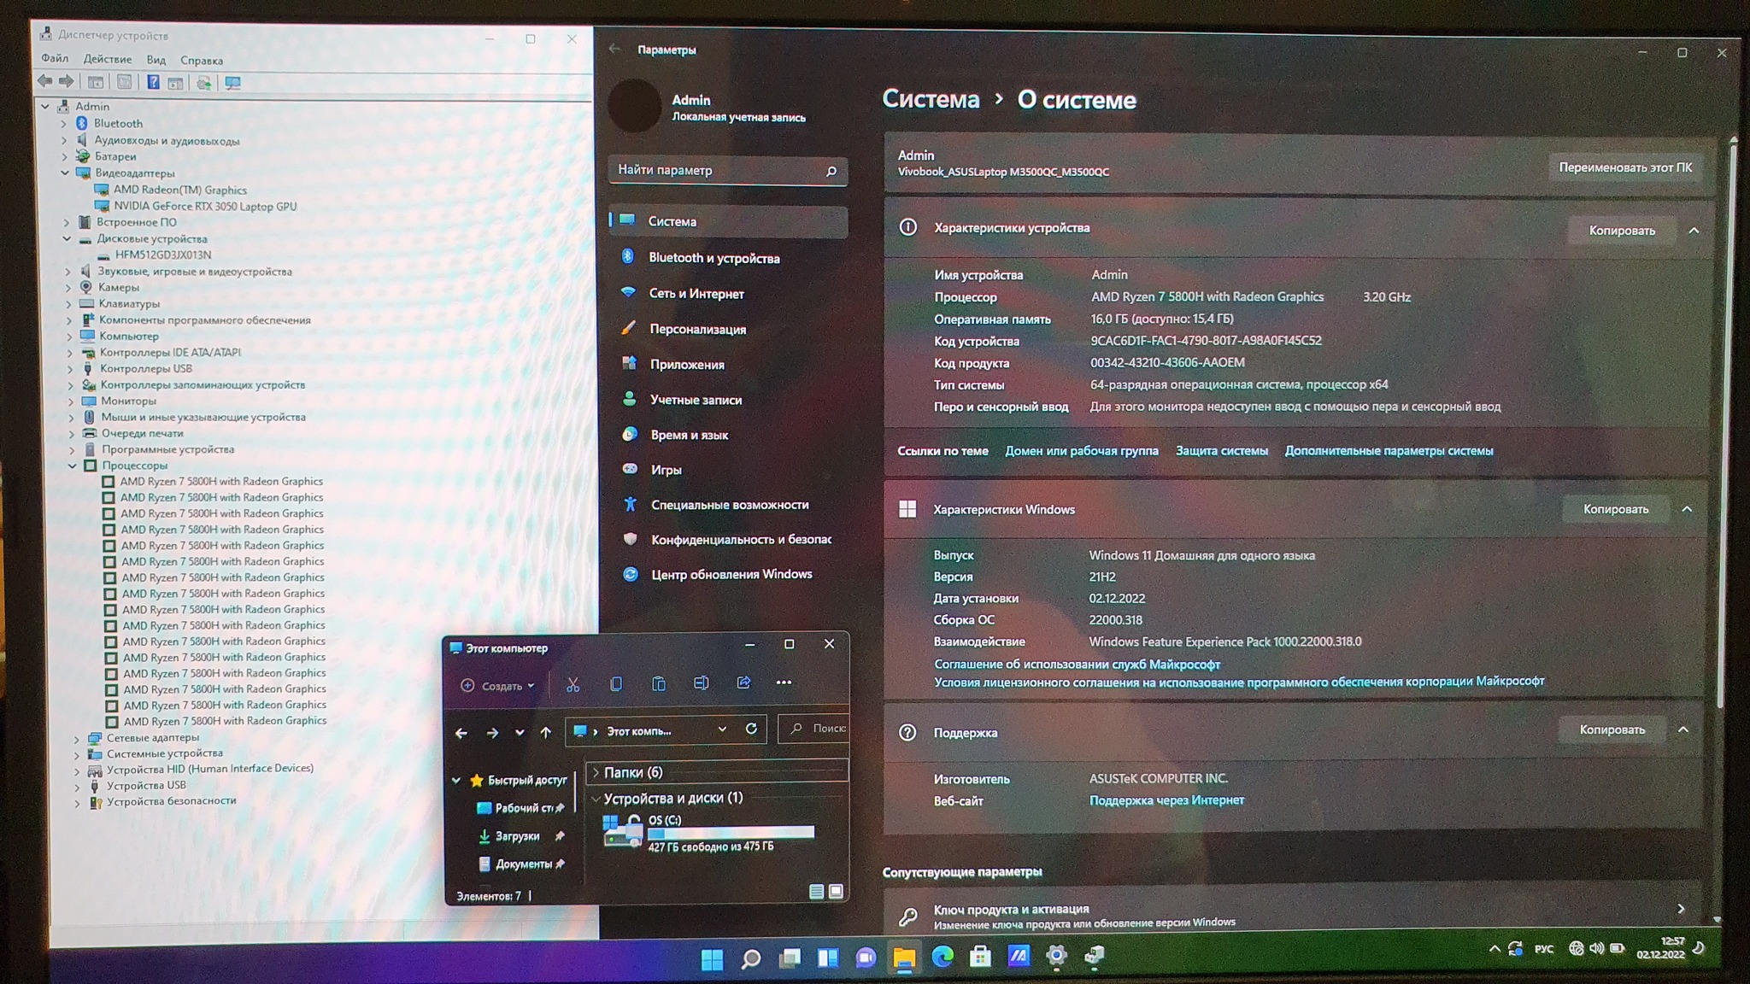Image resolution: width=1750 pixels, height=984 pixels.
Task: Open Защита системы link
Action: click(x=1221, y=451)
